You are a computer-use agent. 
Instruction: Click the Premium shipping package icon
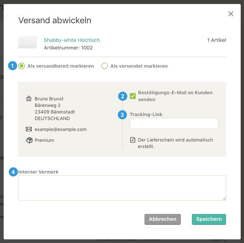point(29,140)
